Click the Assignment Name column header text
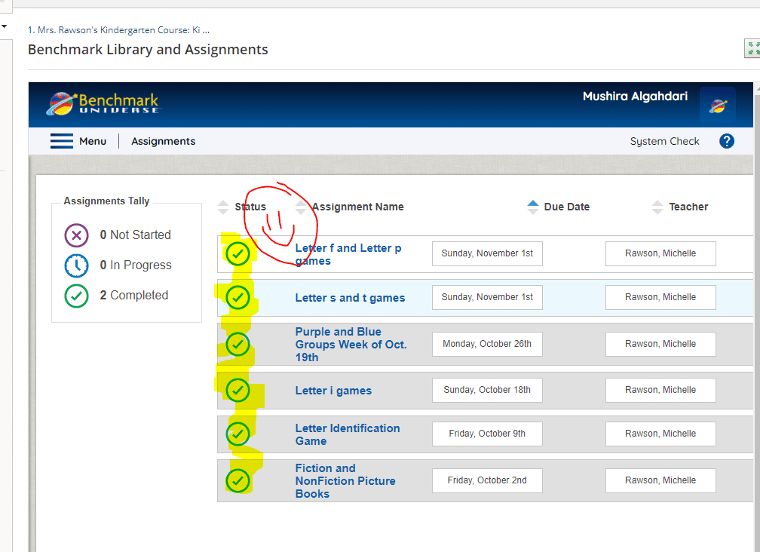The image size is (760, 552). click(x=357, y=207)
